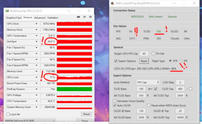
Task: Click the Board Power Draw value 180.7 W
Action: [x=50, y=83]
